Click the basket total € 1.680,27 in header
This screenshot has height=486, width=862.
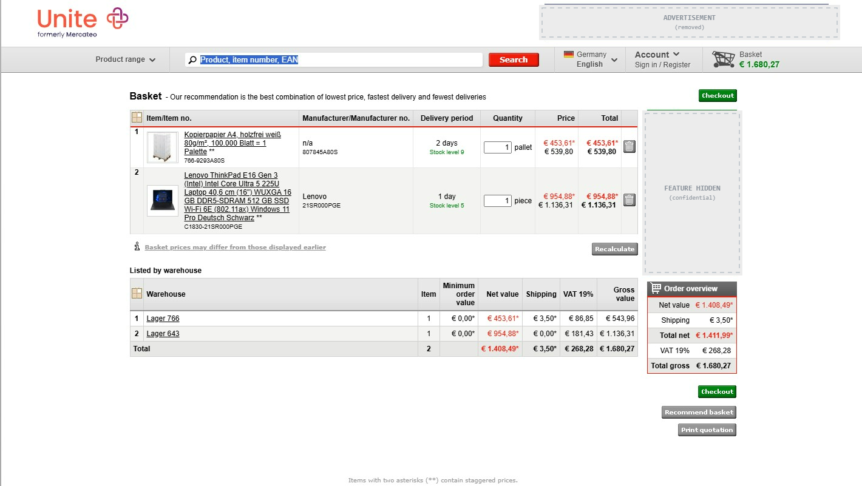pyautogui.click(x=759, y=64)
